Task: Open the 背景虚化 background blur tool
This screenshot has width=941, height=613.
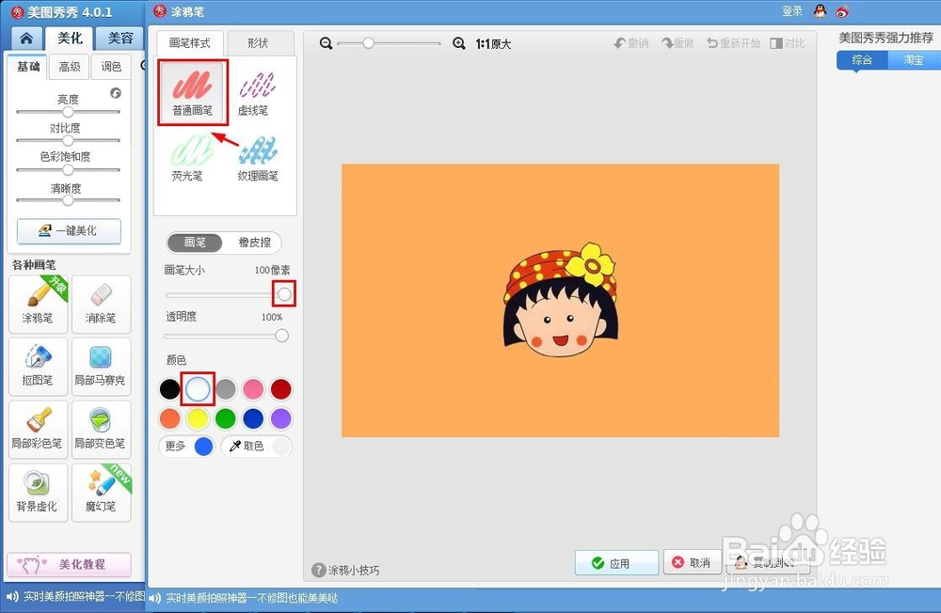Action: pos(38,493)
